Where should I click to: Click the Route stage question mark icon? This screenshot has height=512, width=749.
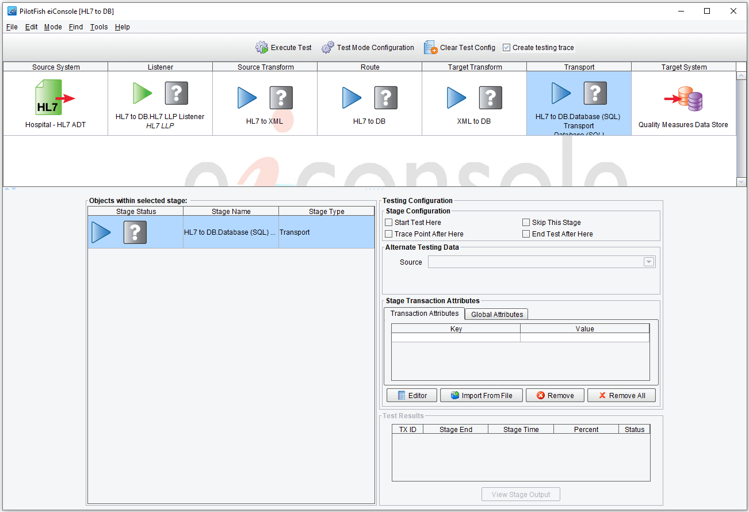tap(386, 98)
